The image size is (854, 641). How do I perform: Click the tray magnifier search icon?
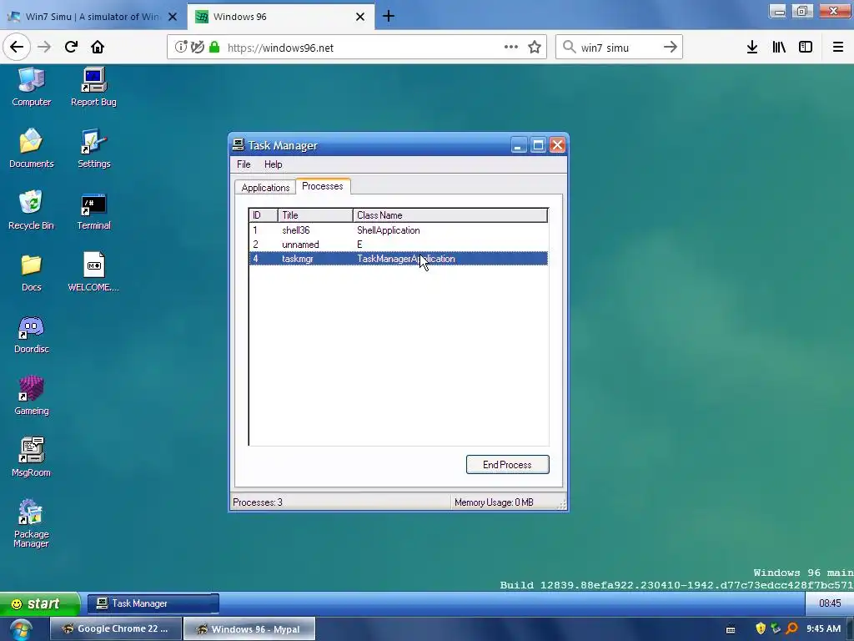792,628
